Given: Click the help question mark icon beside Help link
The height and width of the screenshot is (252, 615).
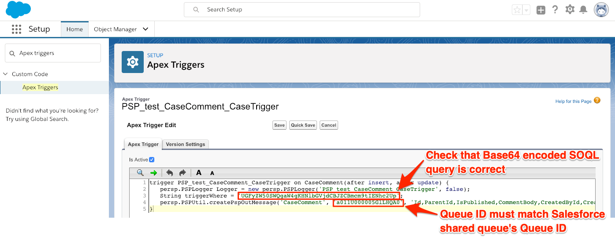Looking at the screenshot, I should pyautogui.click(x=597, y=100).
